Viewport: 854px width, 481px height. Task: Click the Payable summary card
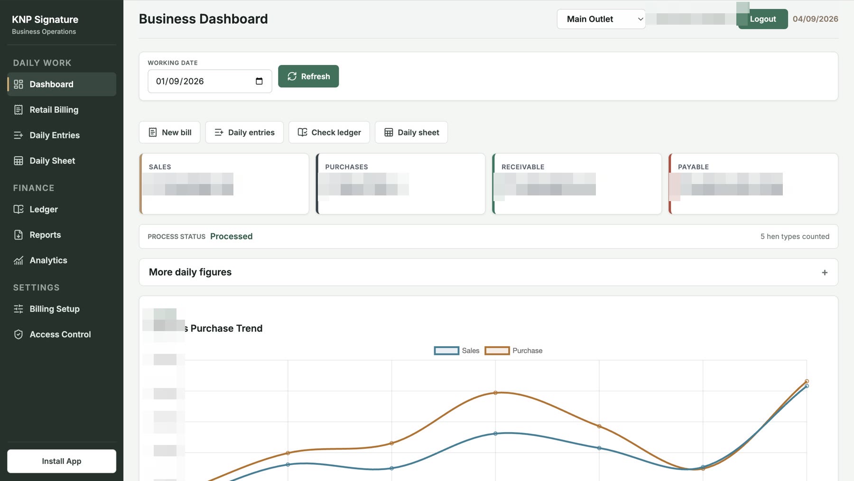(x=753, y=184)
